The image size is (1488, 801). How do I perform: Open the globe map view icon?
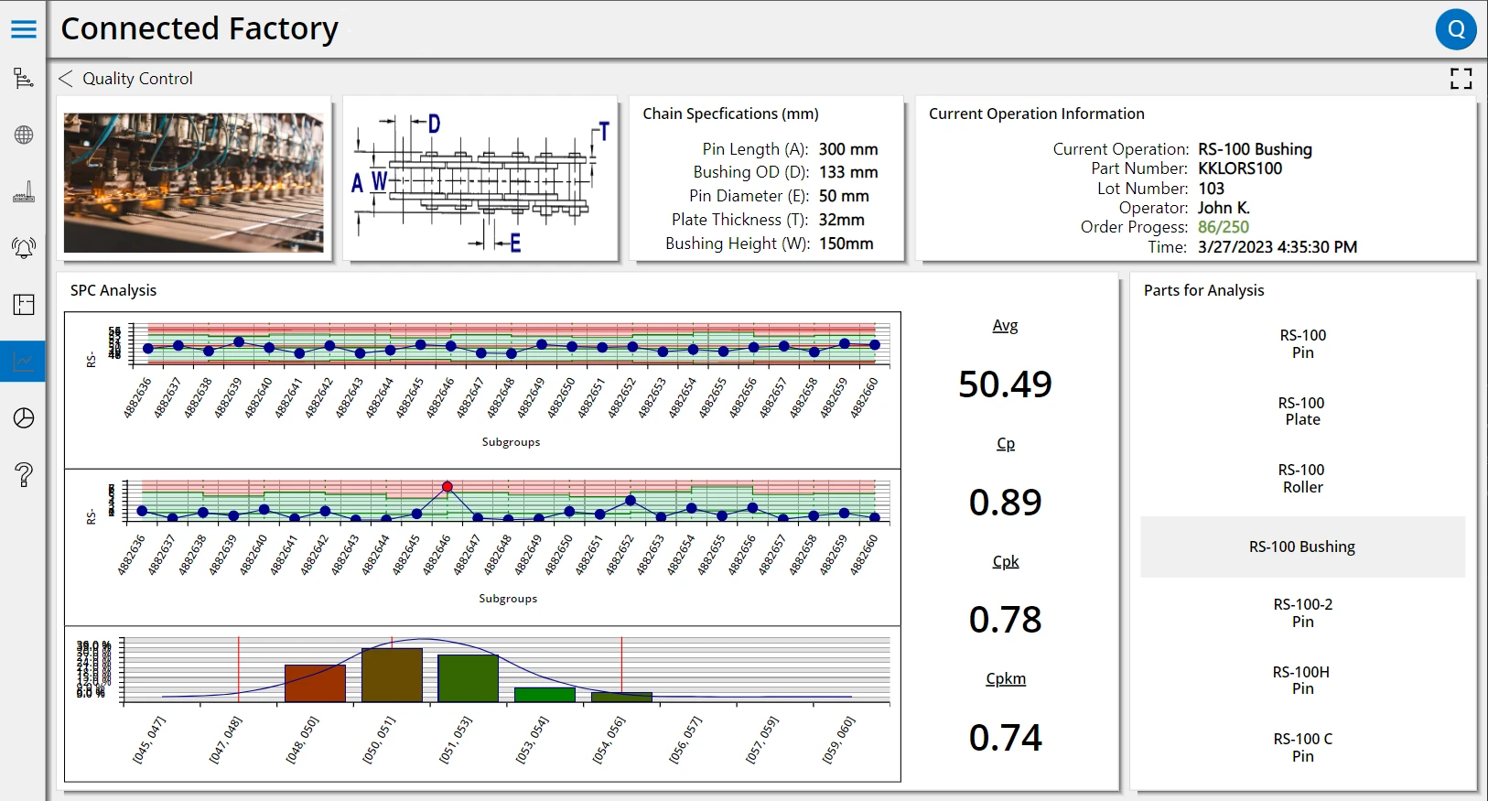click(x=24, y=135)
